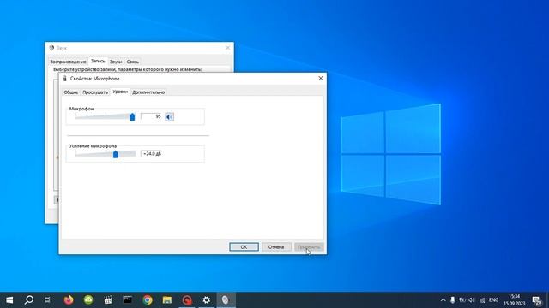This screenshot has width=549, height=308.
Task: Open Task View on the taskbar
Action: tap(48, 300)
